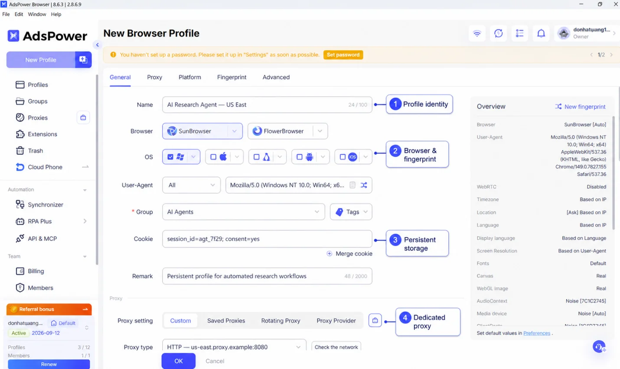Toggle the iOS checkbox

click(343, 157)
